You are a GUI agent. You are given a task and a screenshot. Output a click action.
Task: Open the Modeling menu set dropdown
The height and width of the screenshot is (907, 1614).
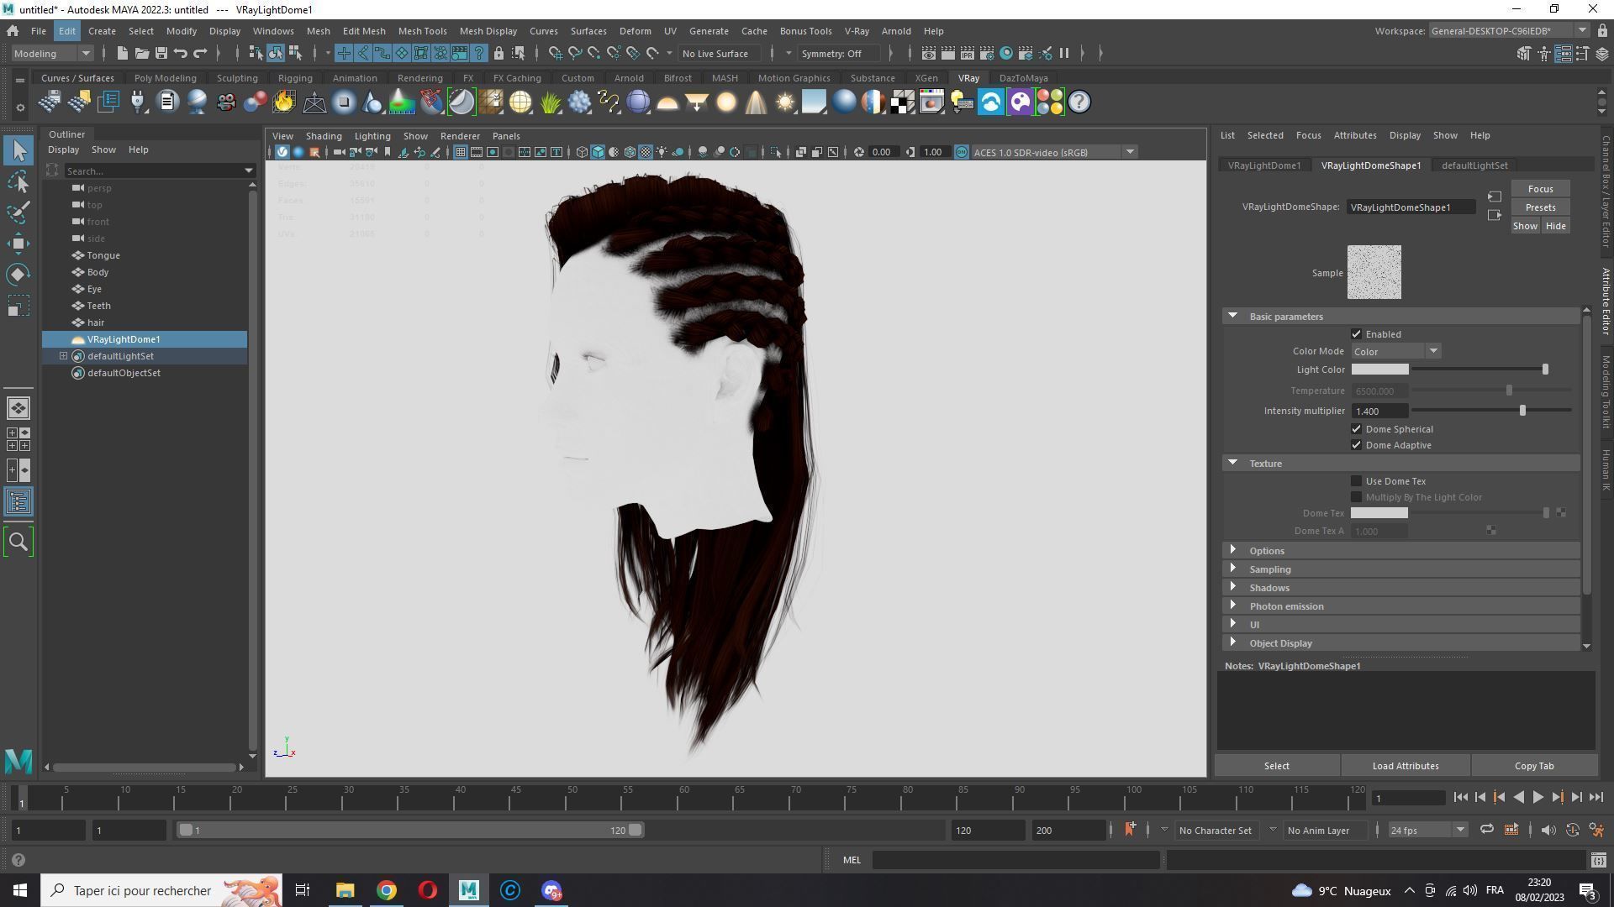[52, 54]
